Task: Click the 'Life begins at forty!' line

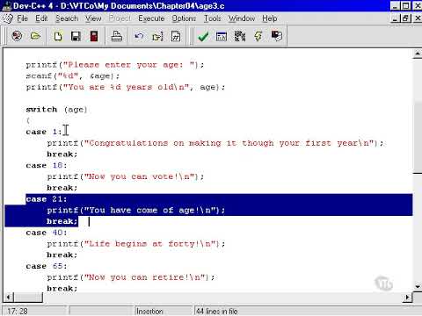Action: tap(135, 244)
